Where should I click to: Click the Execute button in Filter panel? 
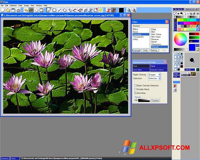pyautogui.click(x=136, y=50)
